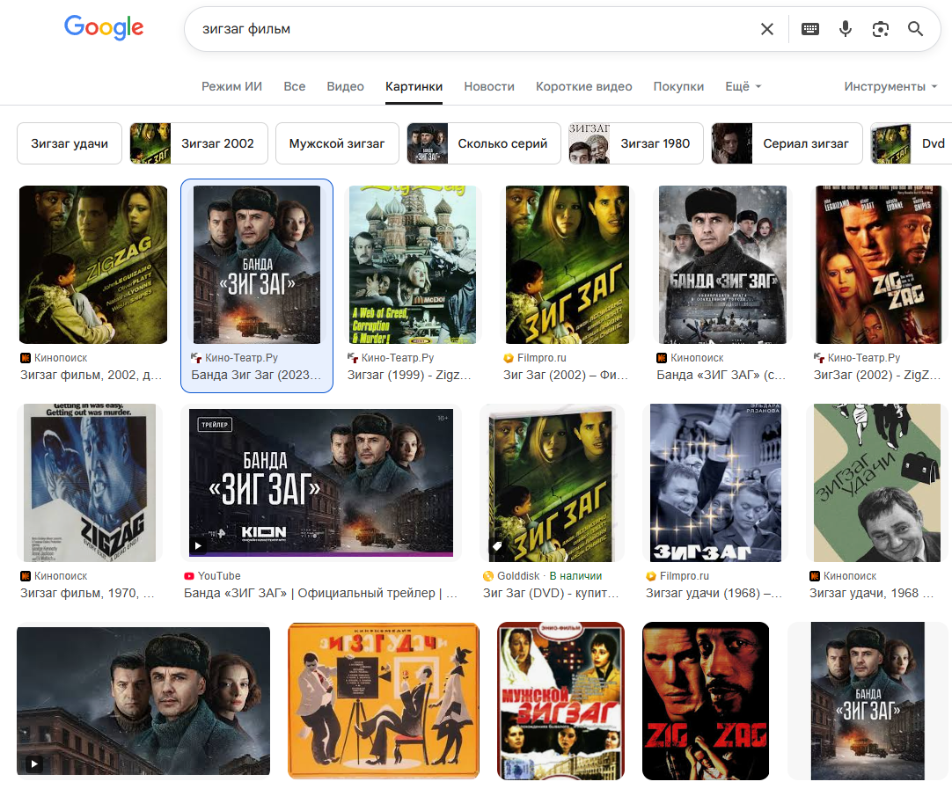Click link Зигзаг удачи (1968) –...
The width and height of the screenshot is (952, 789).
(x=714, y=593)
